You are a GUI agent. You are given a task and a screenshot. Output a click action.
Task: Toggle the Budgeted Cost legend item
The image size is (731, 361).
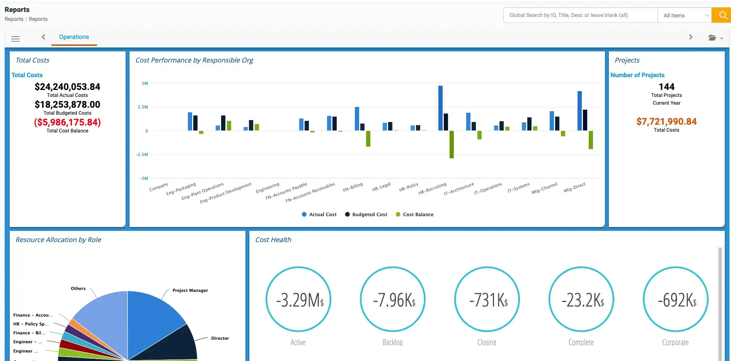[x=366, y=215]
